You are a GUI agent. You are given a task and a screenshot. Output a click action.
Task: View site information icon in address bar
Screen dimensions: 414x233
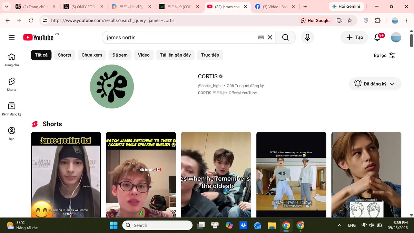tap(45, 20)
